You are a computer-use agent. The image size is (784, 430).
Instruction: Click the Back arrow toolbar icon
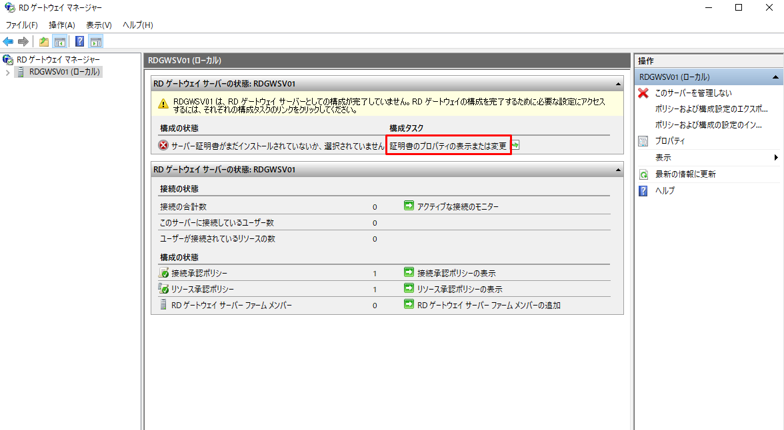pos(8,41)
